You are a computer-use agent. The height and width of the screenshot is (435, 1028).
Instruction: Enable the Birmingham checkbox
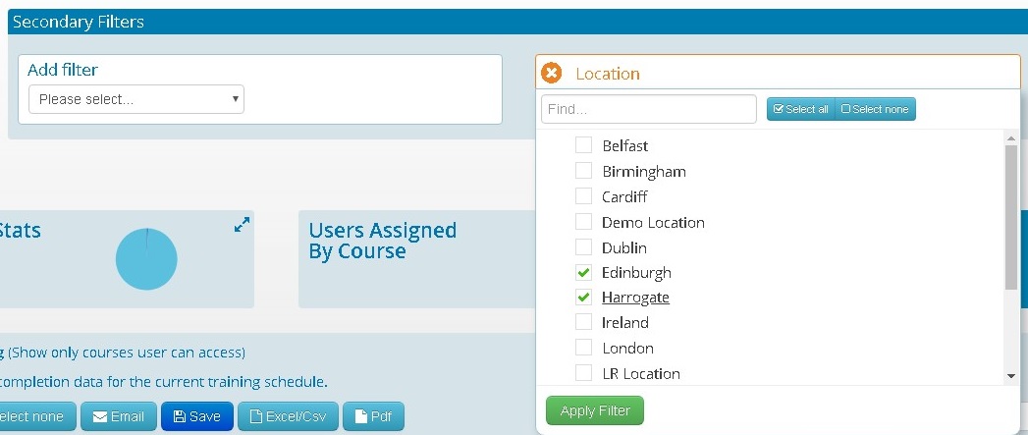coord(583,171)
